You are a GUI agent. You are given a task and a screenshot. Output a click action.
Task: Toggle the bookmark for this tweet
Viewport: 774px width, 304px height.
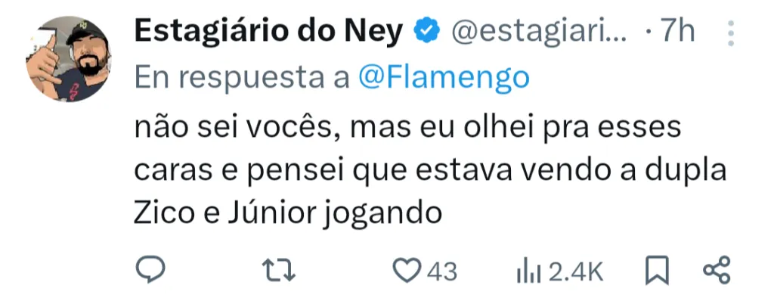coord(656,270)
